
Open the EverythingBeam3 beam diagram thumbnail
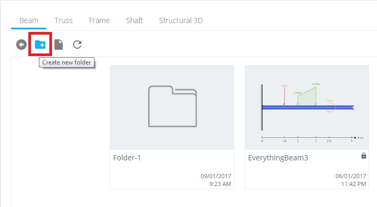coord(307,107)
